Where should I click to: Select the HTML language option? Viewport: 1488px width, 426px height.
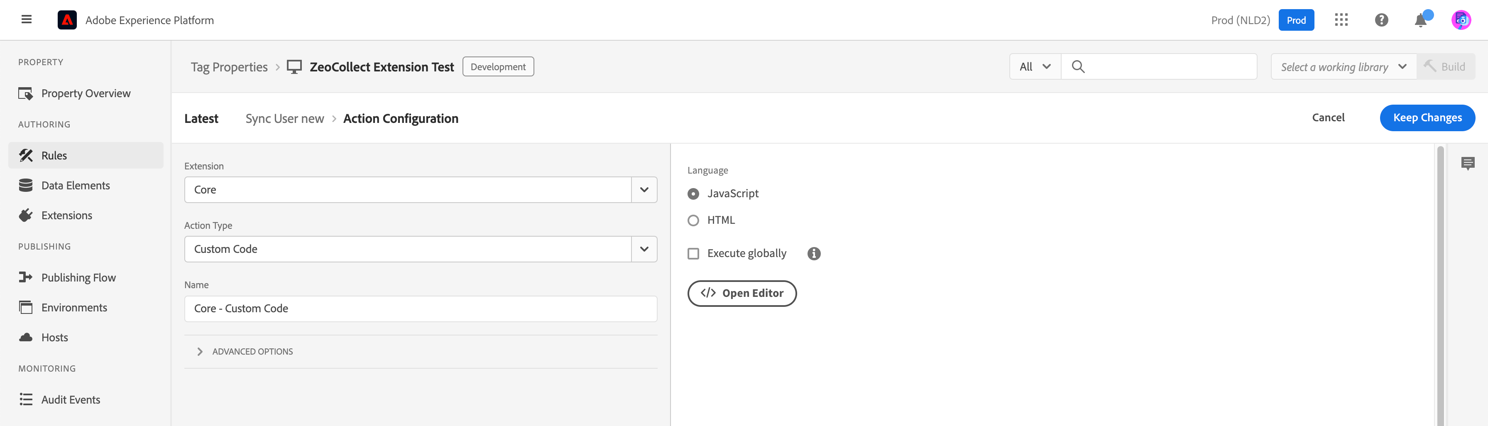click(x=693, y=220)
